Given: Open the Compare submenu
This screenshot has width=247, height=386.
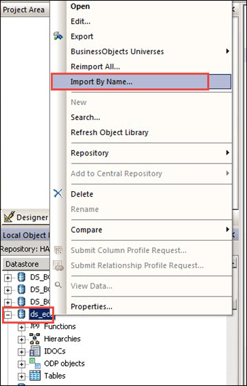Looking at the screenshot, I should [86, 230].
